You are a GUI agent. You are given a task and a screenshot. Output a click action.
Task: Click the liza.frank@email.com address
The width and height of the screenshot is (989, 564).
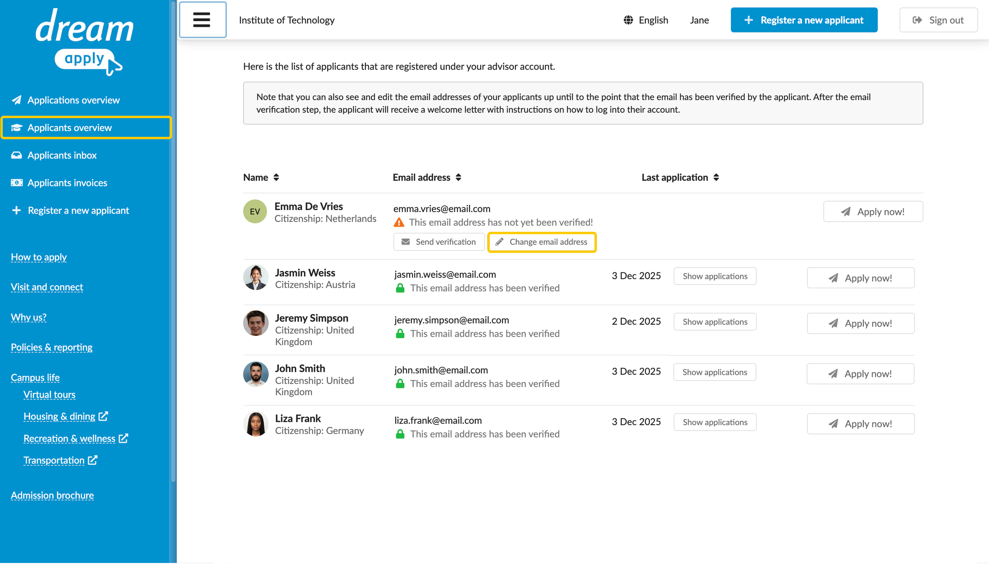438,420
